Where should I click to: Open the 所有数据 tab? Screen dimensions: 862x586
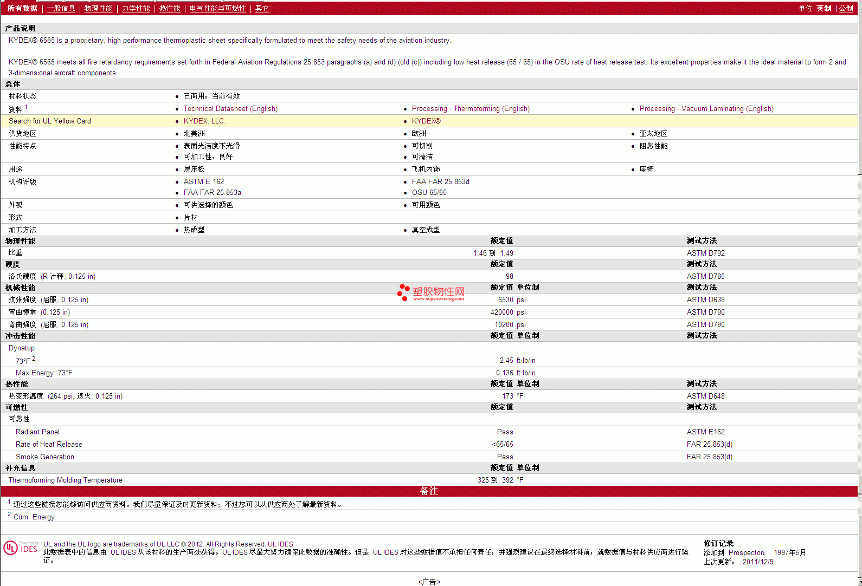pos(22,9)
